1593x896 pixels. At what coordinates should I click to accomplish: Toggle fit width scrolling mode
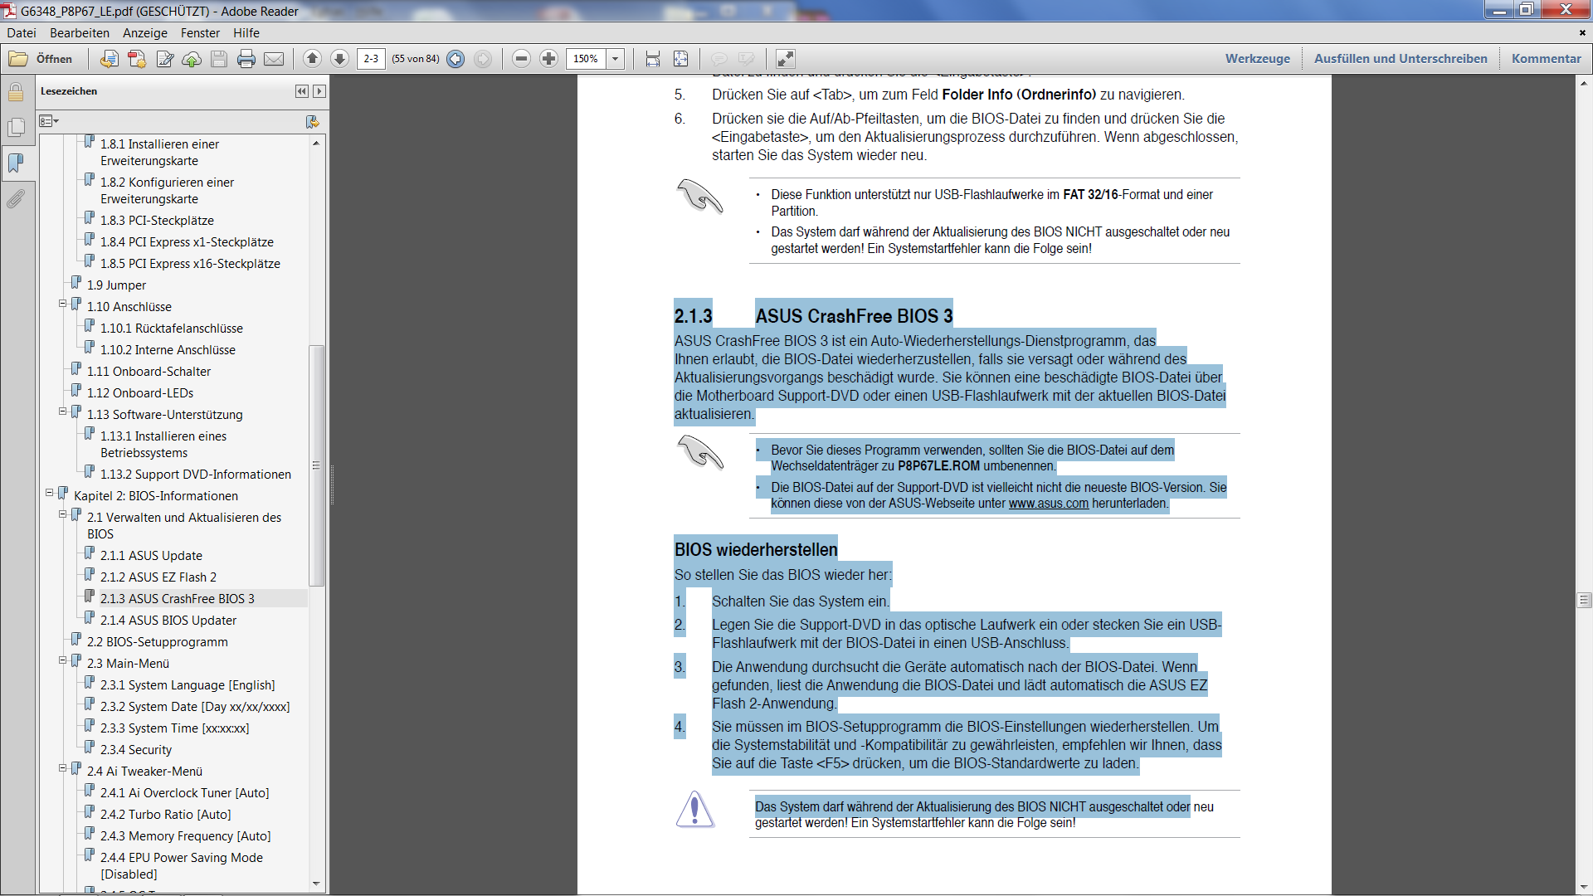(653, 59)
